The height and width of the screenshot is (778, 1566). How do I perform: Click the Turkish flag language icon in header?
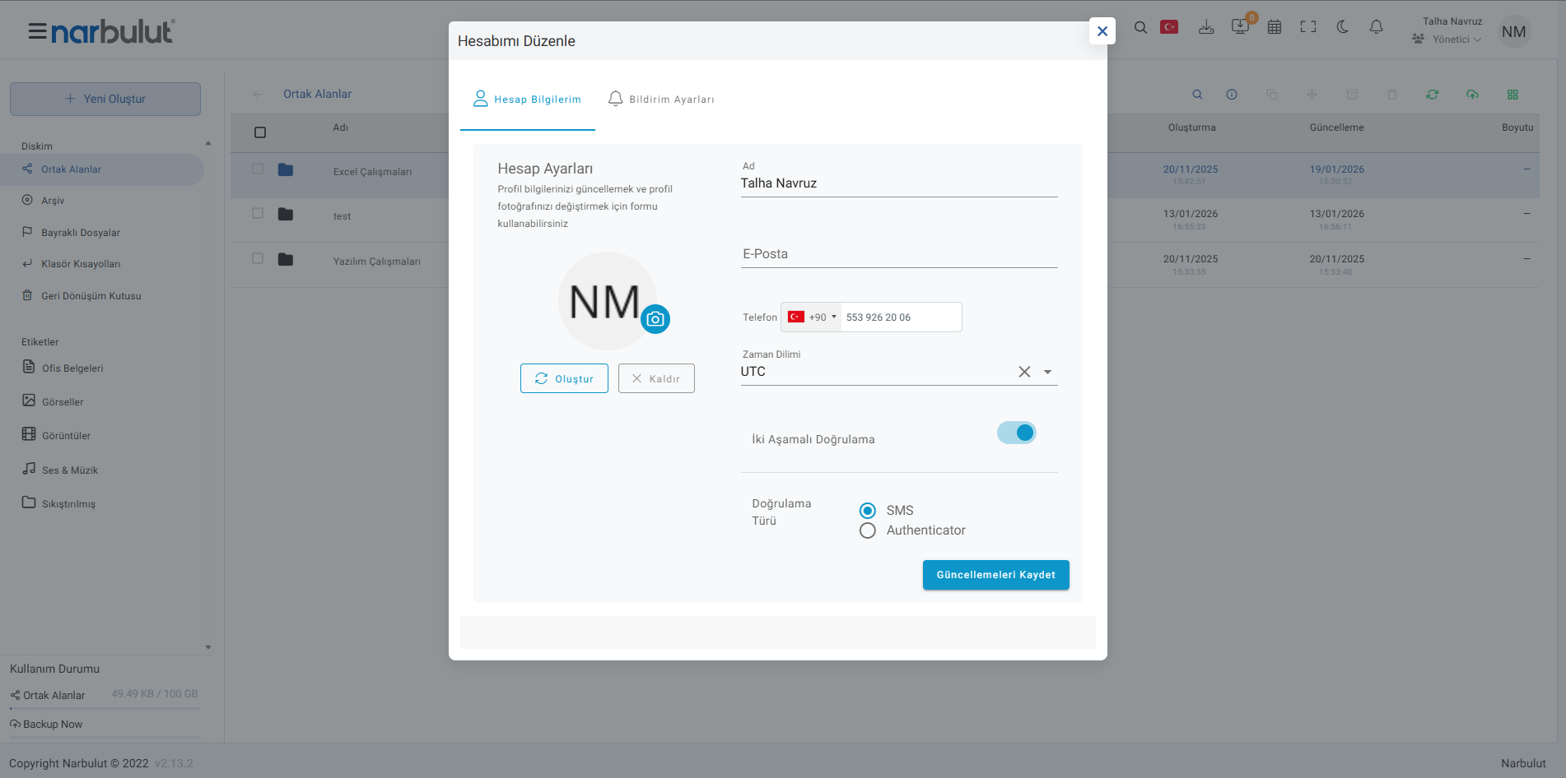pyautogui.click(x=1169, y=27)
